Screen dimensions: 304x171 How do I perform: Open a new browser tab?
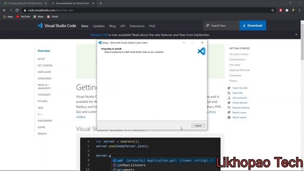(x=101, y=3)
